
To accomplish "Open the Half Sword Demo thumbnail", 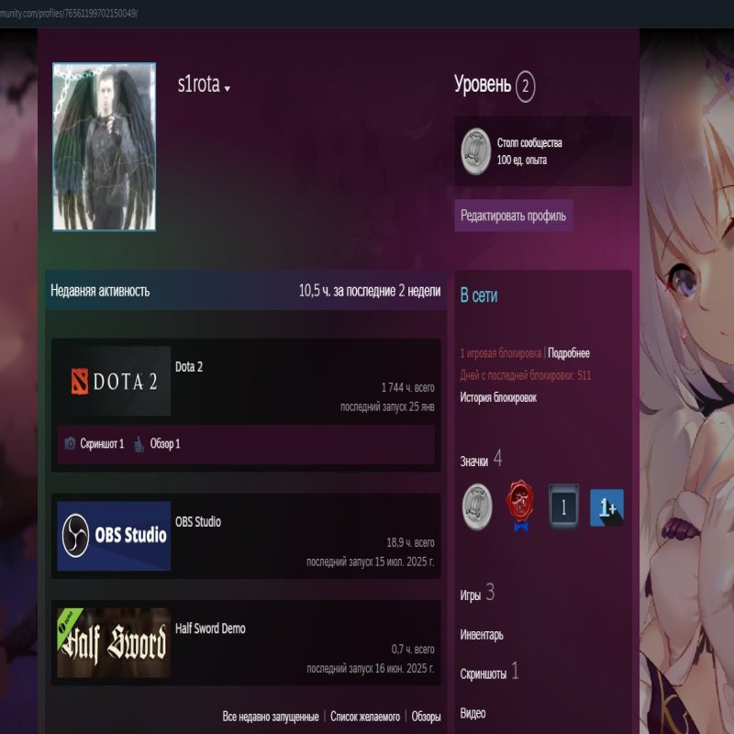I will 114,642.
